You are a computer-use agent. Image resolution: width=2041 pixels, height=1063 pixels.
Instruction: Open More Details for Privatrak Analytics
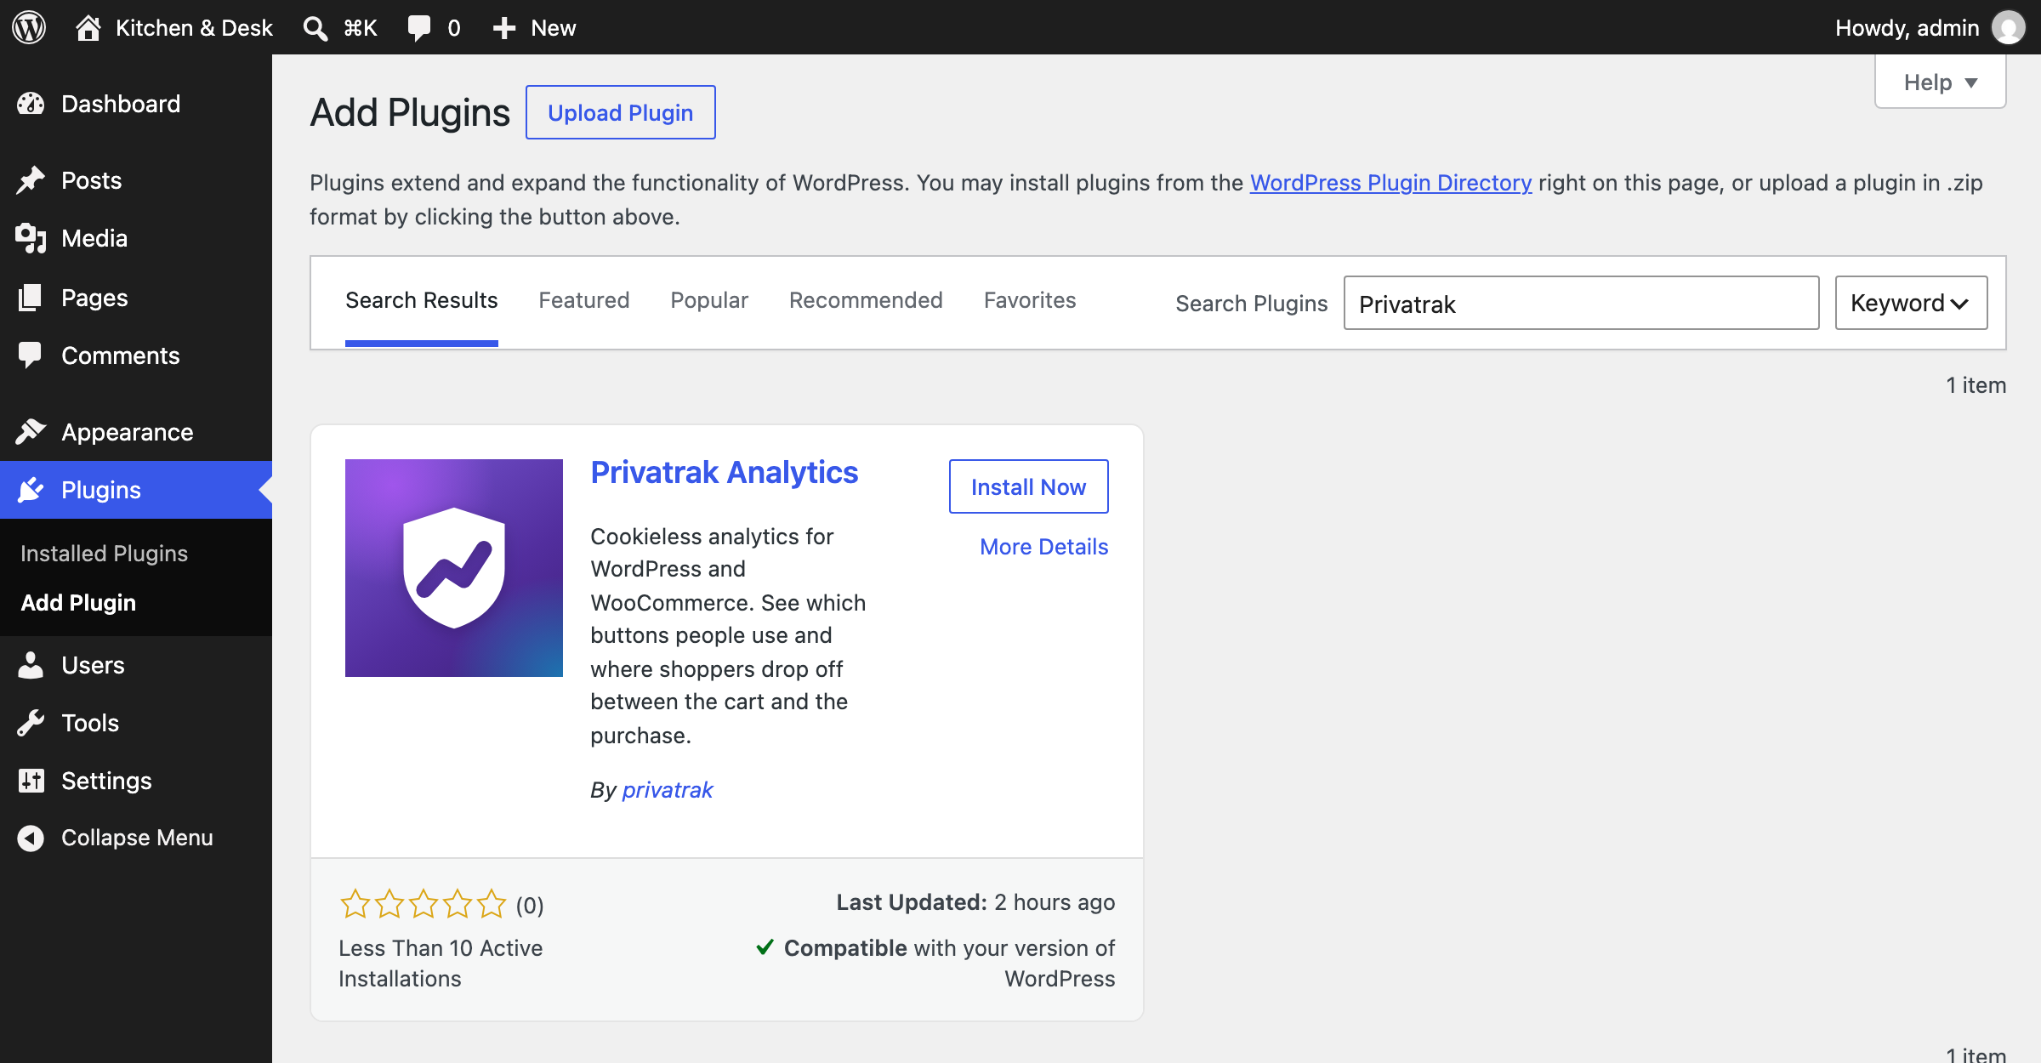pos(1043,547)
